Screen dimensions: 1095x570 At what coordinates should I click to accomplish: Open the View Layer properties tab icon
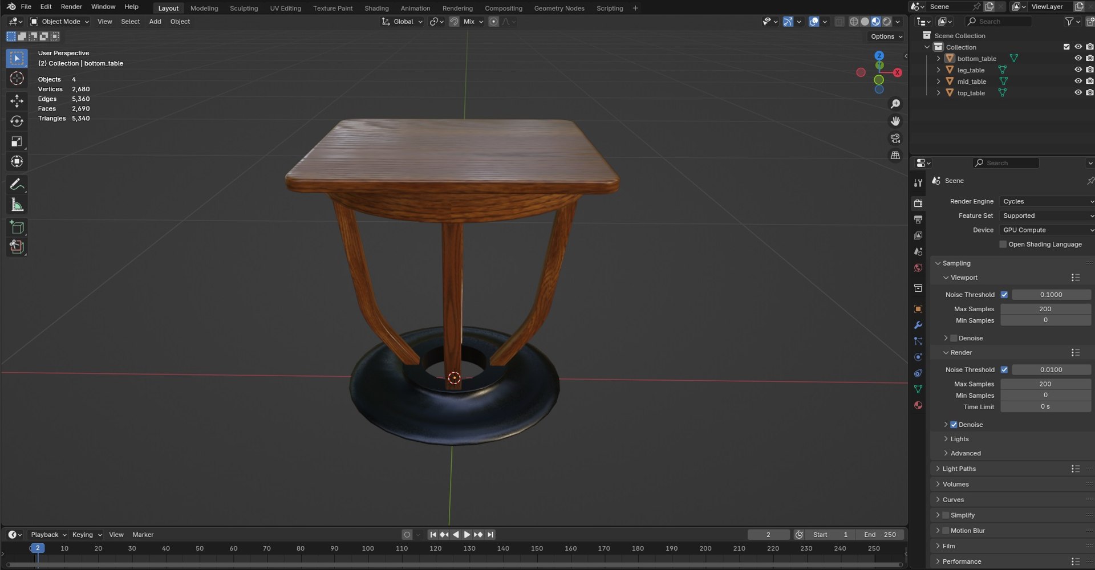[918, 235]
